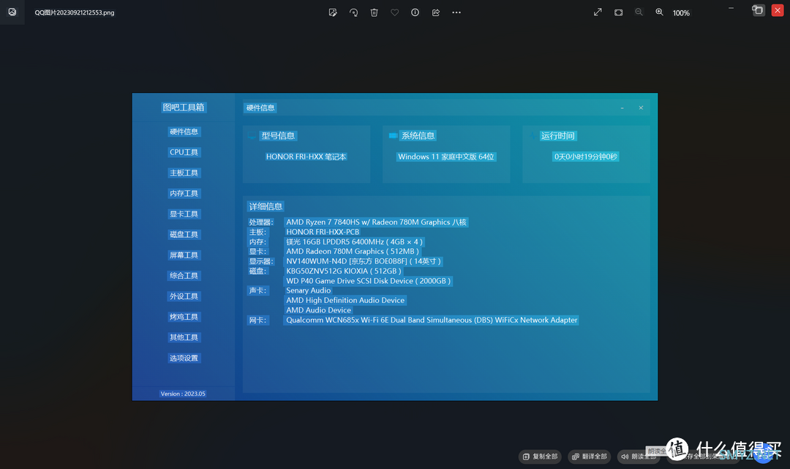This screenshot has height=469, width=790.
Task: Click the 处理器: label
Action: click(x=260, y=222)
